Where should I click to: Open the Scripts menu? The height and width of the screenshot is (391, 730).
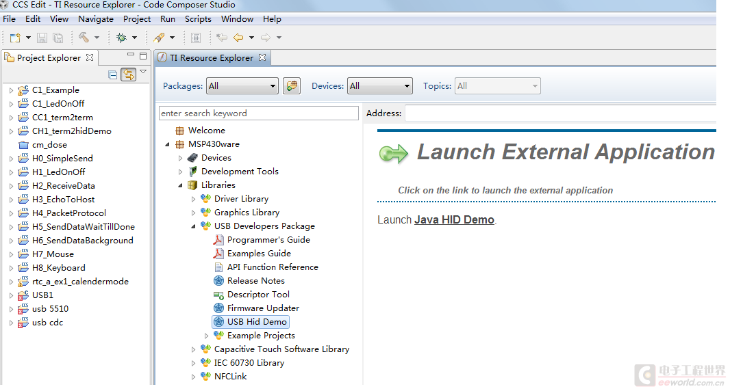198,19
